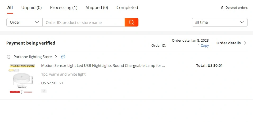253x122 pixels.
Task: Open the Motion Sensor Light product title
Action: coord(103,66)
